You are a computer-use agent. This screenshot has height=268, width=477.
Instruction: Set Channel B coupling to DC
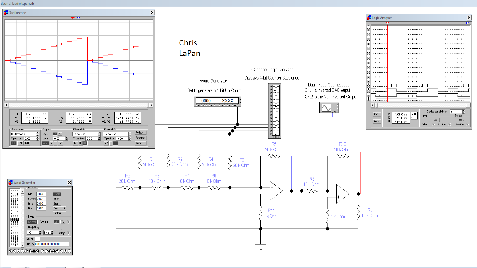tap(116, 143)
